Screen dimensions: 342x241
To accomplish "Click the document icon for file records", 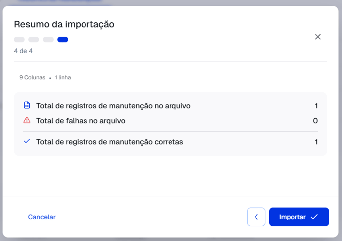I will 27,105.
